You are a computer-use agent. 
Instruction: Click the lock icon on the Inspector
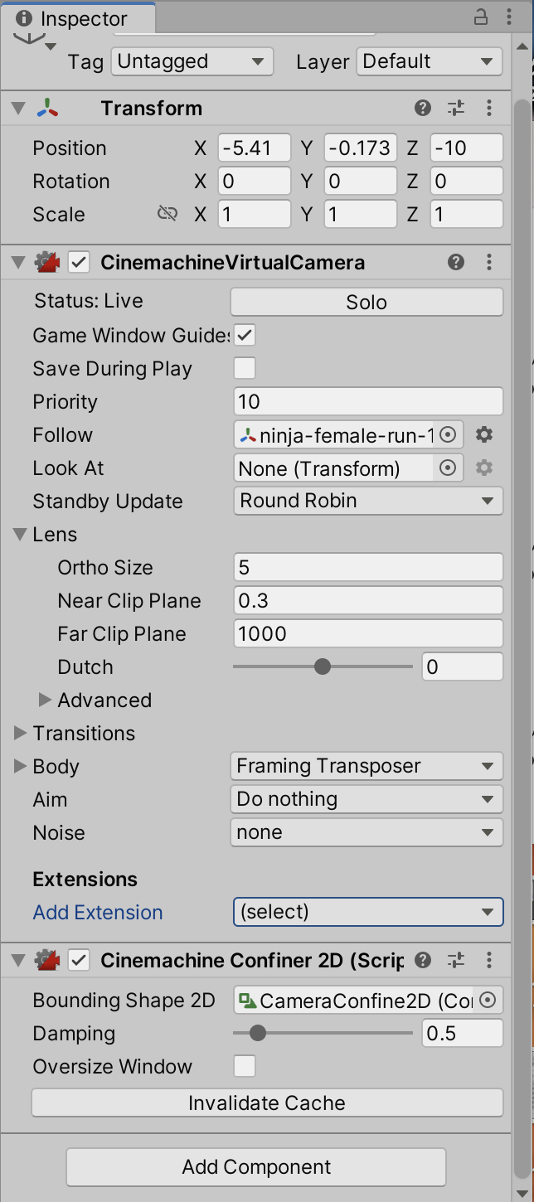tap(481, 17)
